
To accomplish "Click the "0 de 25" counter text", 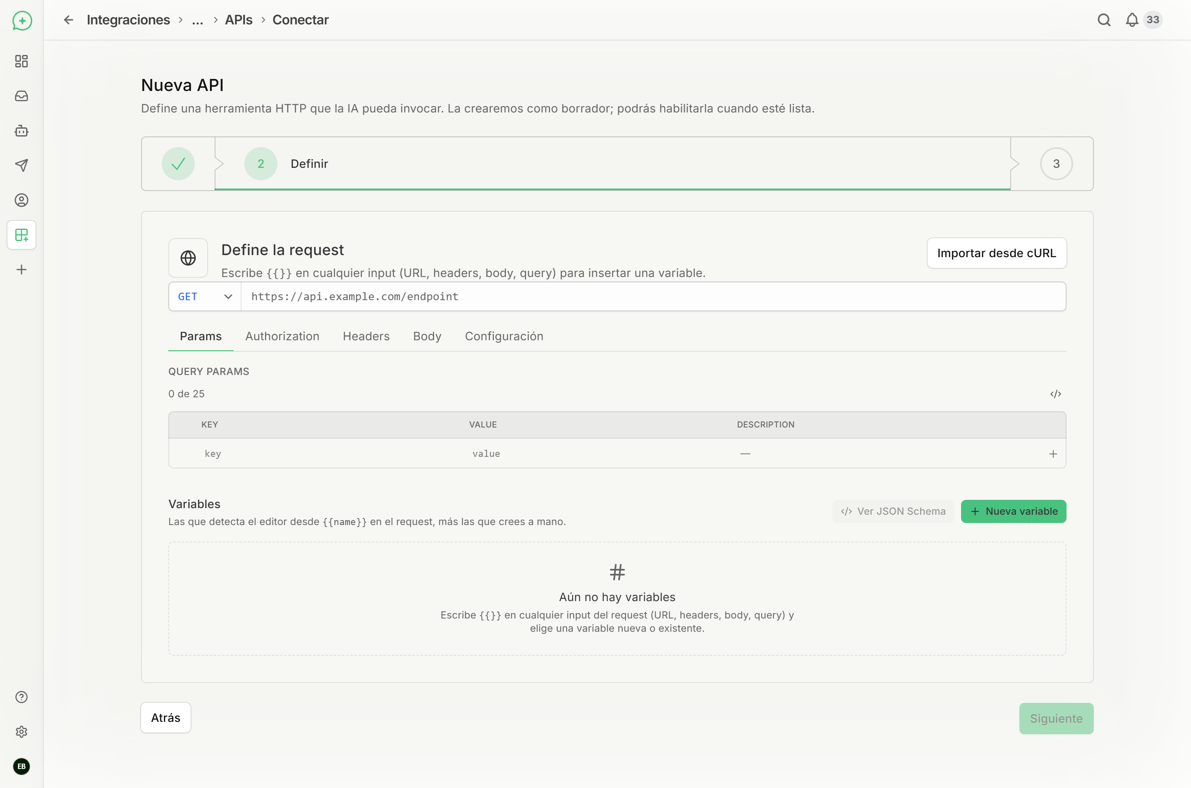I will 187,394.
